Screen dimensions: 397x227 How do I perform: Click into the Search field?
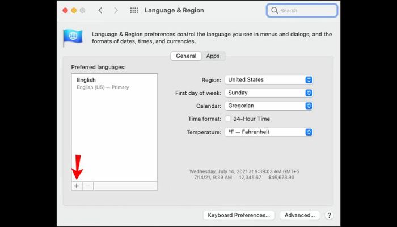point(302,10)
